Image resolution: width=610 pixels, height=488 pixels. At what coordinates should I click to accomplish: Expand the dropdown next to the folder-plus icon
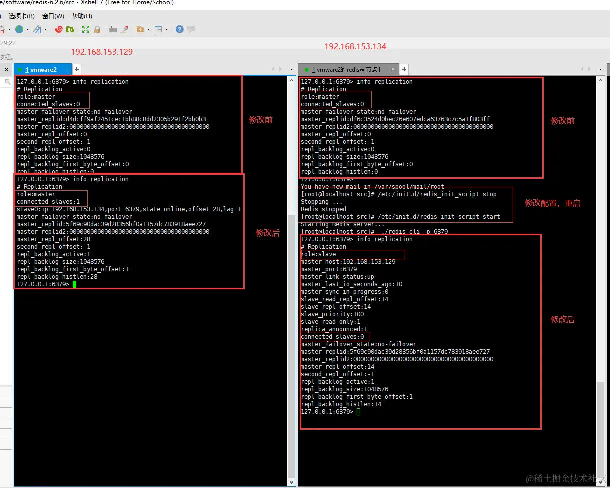[148, 30]
